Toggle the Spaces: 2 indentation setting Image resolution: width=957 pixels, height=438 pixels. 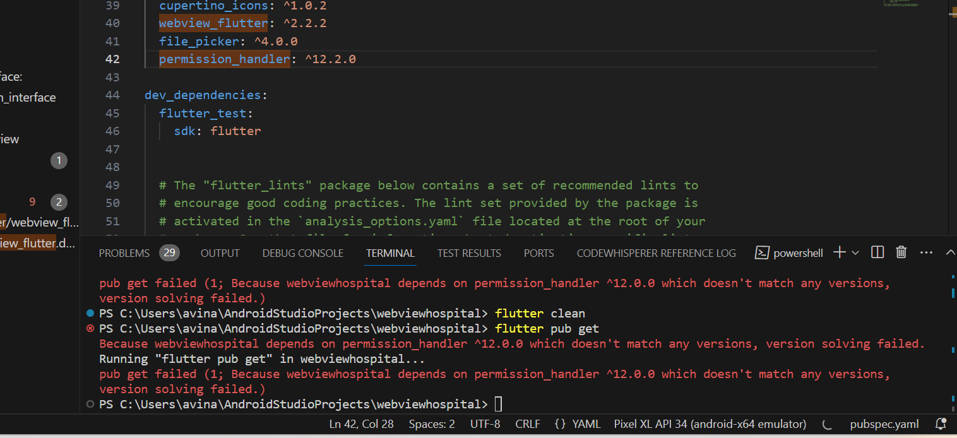(x=432, y=424)
